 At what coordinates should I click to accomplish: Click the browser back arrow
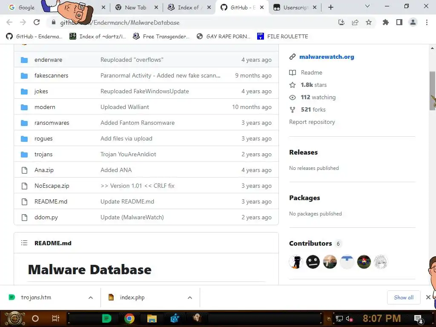coord(9,22)
